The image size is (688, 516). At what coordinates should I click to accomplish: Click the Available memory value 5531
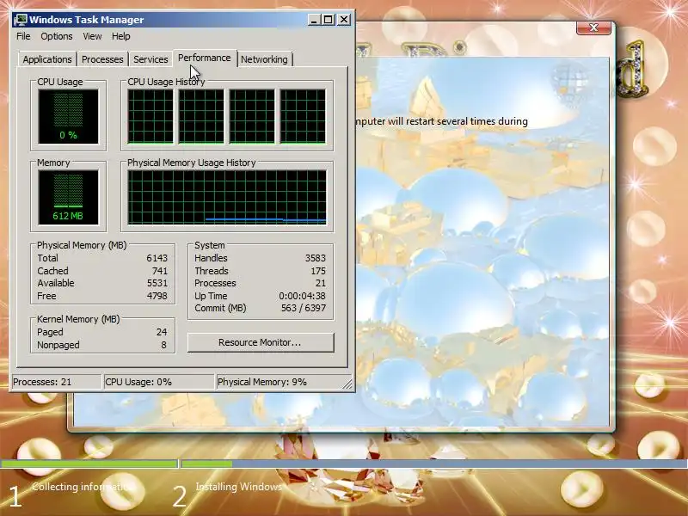157,283
